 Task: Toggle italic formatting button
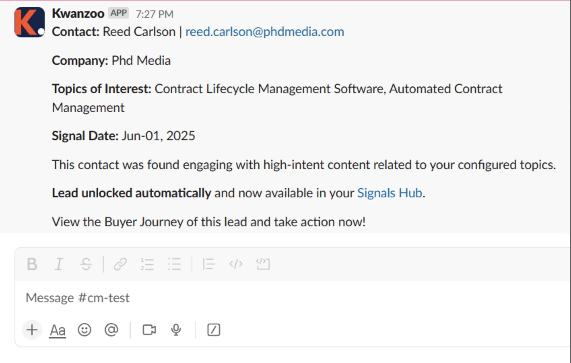coord(59,264)
